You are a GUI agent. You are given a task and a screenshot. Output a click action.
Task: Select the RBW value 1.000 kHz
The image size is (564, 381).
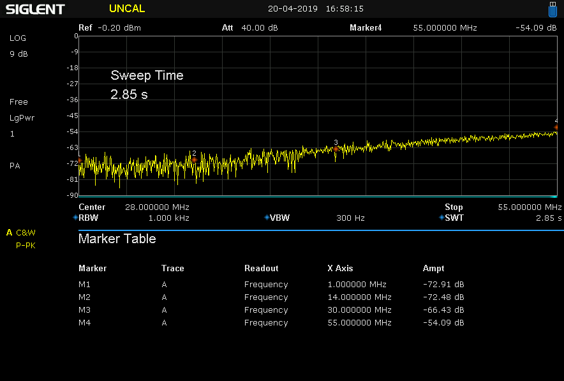tap(168, 218)
